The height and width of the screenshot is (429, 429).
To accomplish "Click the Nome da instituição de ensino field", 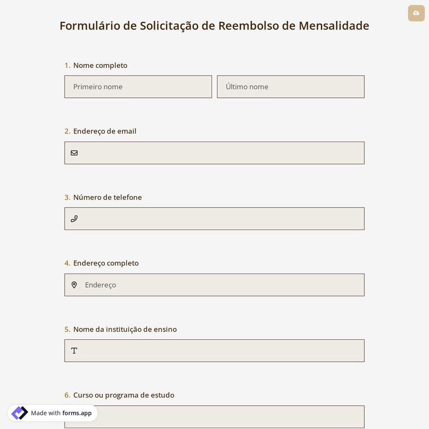I will (x=214, y=350).
